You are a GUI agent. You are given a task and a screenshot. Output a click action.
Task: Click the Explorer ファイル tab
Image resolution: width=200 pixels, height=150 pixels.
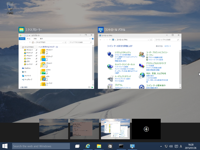(22, 39)
